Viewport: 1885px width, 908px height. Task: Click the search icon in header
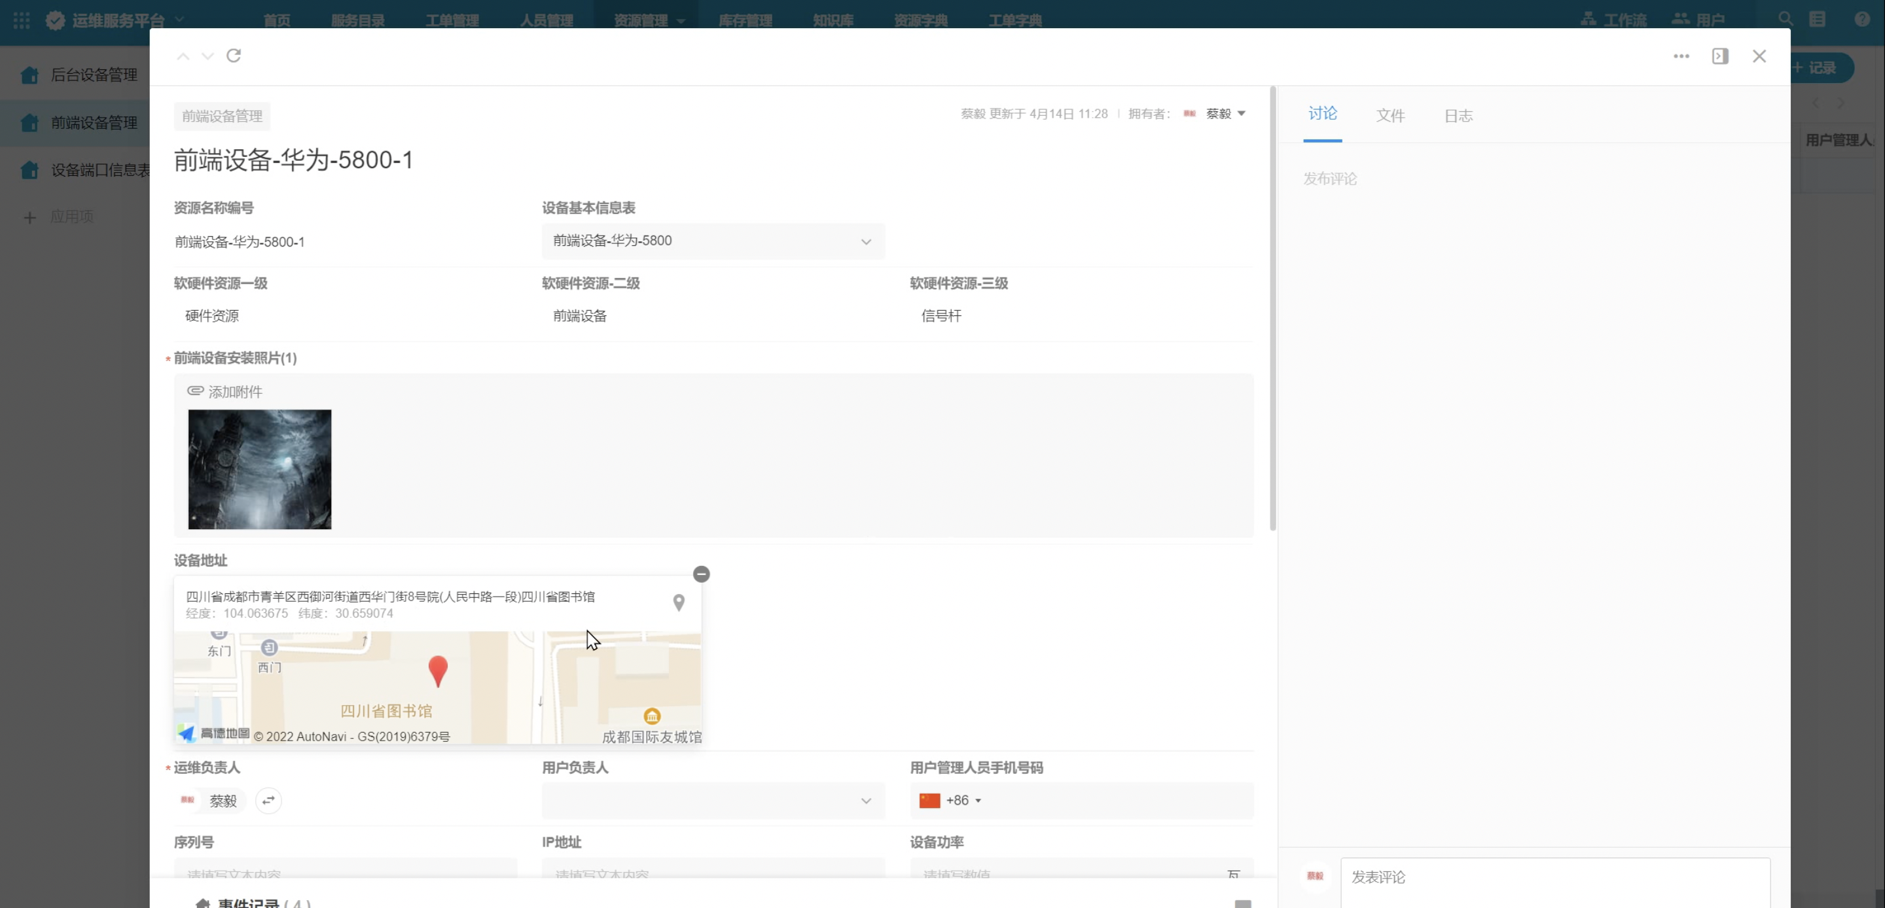coord(1786,19)
